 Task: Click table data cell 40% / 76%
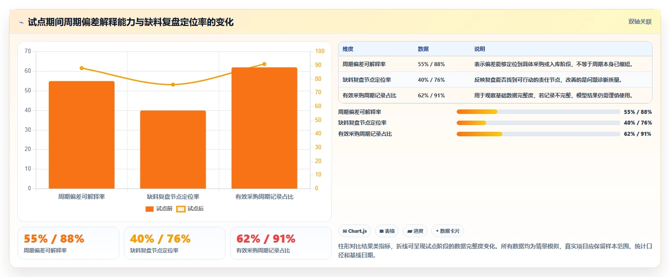431,80
